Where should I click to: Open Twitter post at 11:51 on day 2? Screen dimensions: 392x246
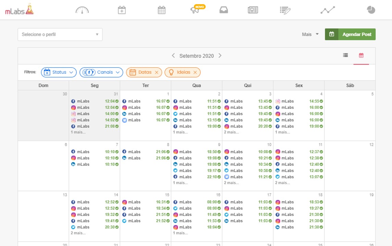[x=197, y=114]
